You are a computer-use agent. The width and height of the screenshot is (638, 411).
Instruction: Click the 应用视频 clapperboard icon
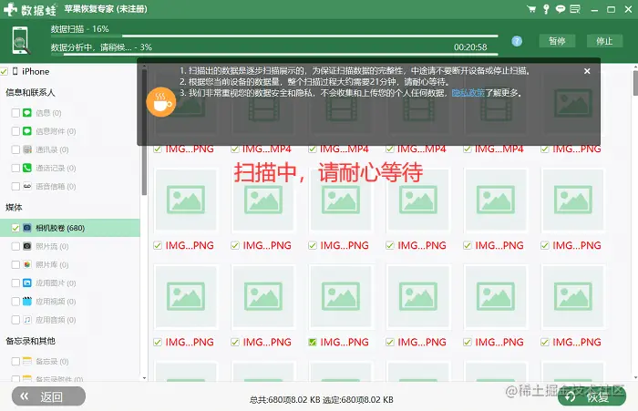point(27,301)
